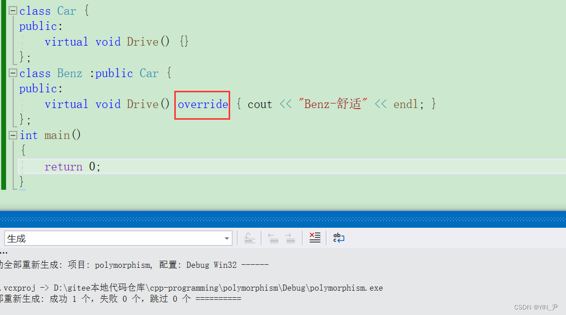
Task: Go to previous message icon
Action: tap(274, 238)
